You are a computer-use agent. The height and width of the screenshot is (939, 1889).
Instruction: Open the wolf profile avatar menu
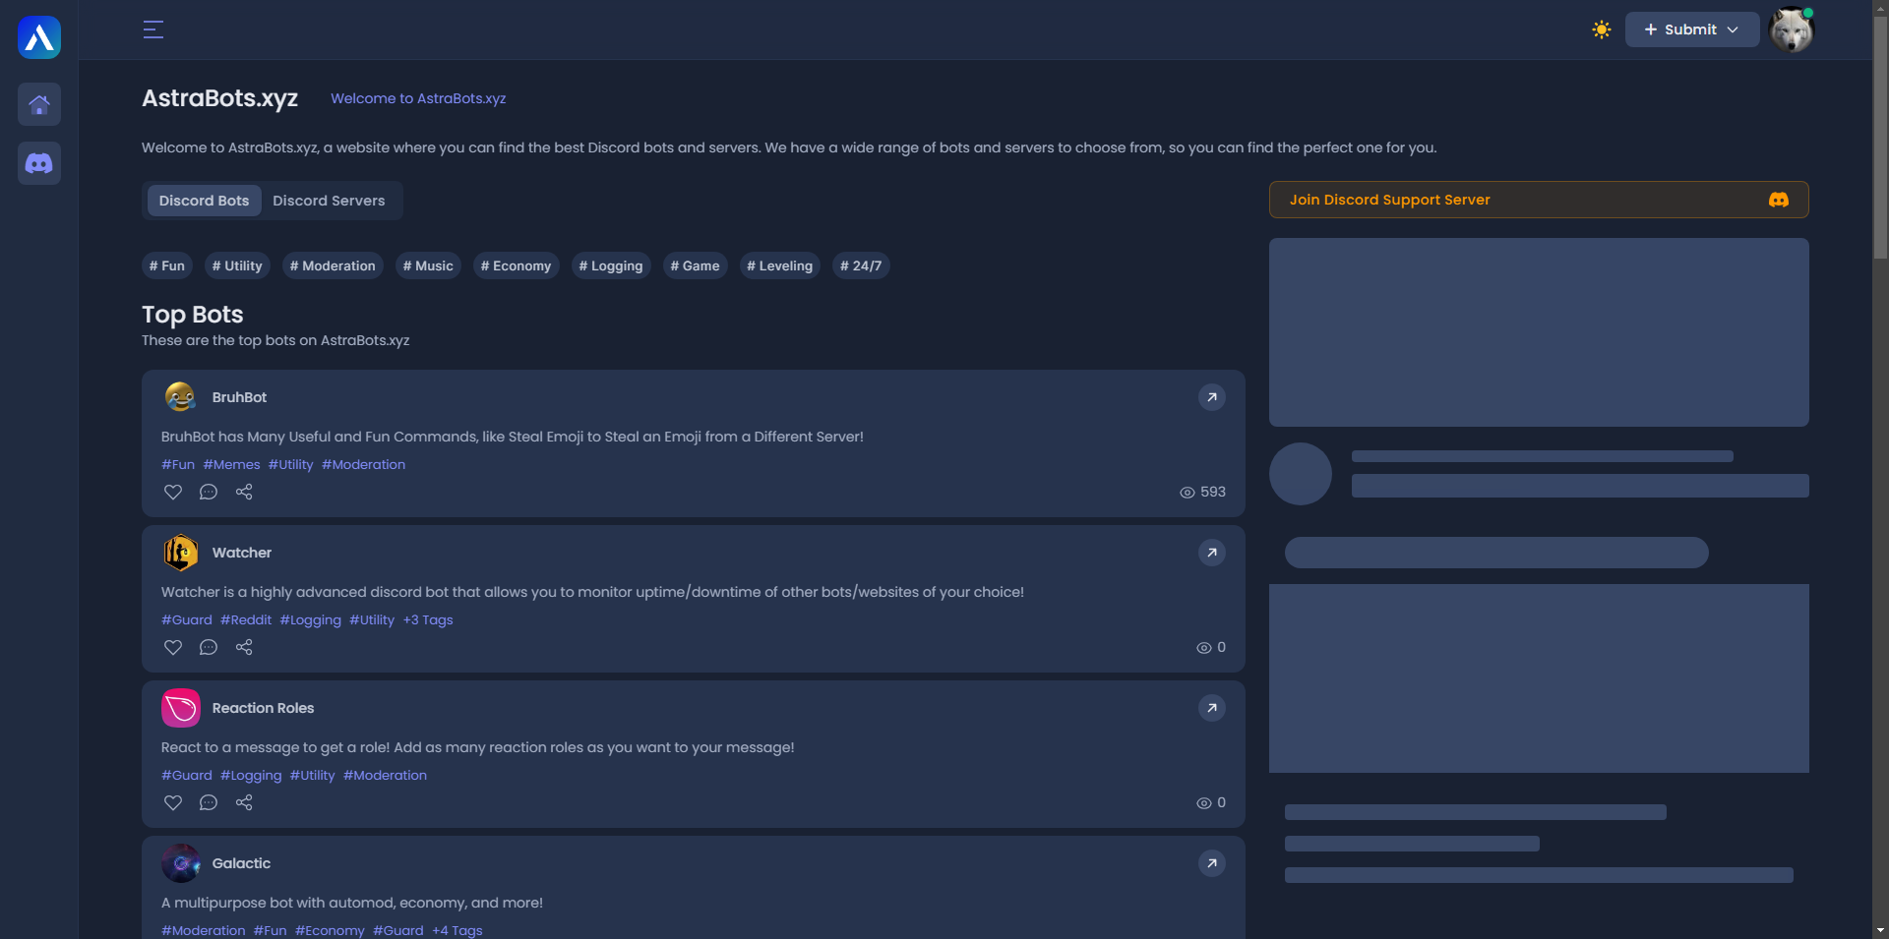(x=1792, y=29)
